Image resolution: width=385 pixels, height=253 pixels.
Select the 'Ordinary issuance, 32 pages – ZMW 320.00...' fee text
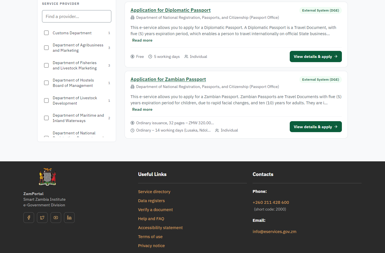coord(175,123)
